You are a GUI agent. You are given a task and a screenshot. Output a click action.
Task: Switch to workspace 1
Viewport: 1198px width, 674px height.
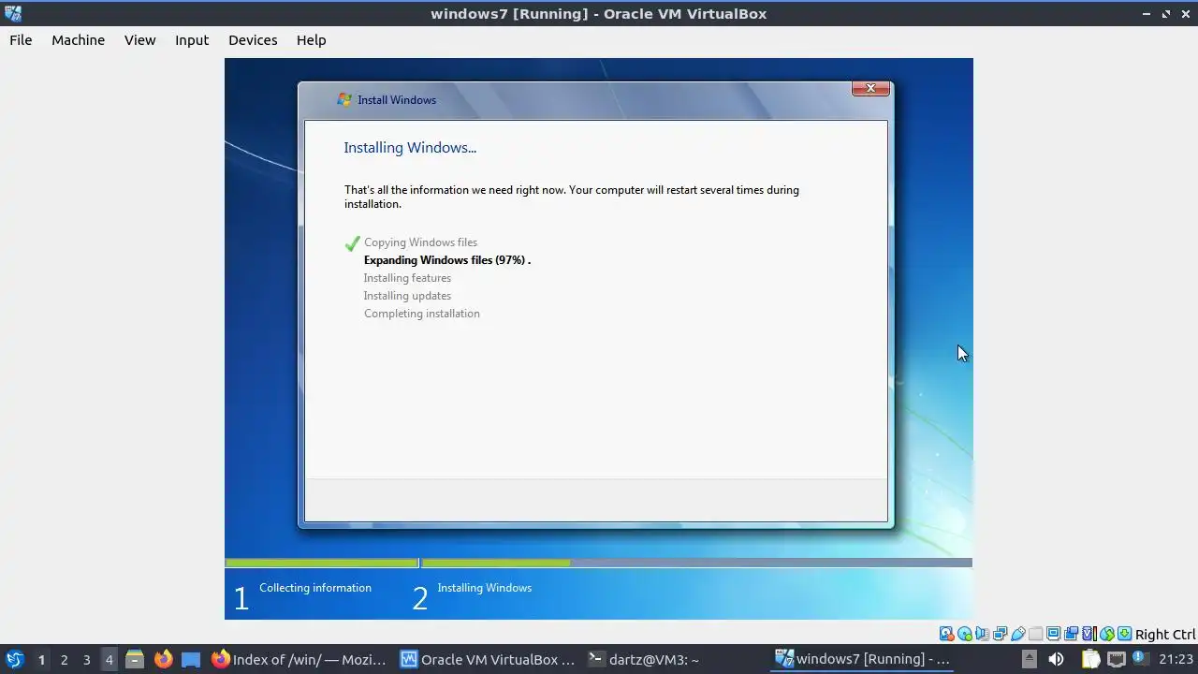pos(41,659)
